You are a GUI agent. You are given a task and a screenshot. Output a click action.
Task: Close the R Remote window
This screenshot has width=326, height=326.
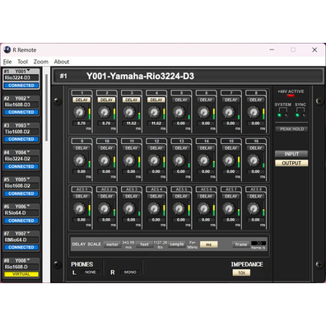point(314,49)
